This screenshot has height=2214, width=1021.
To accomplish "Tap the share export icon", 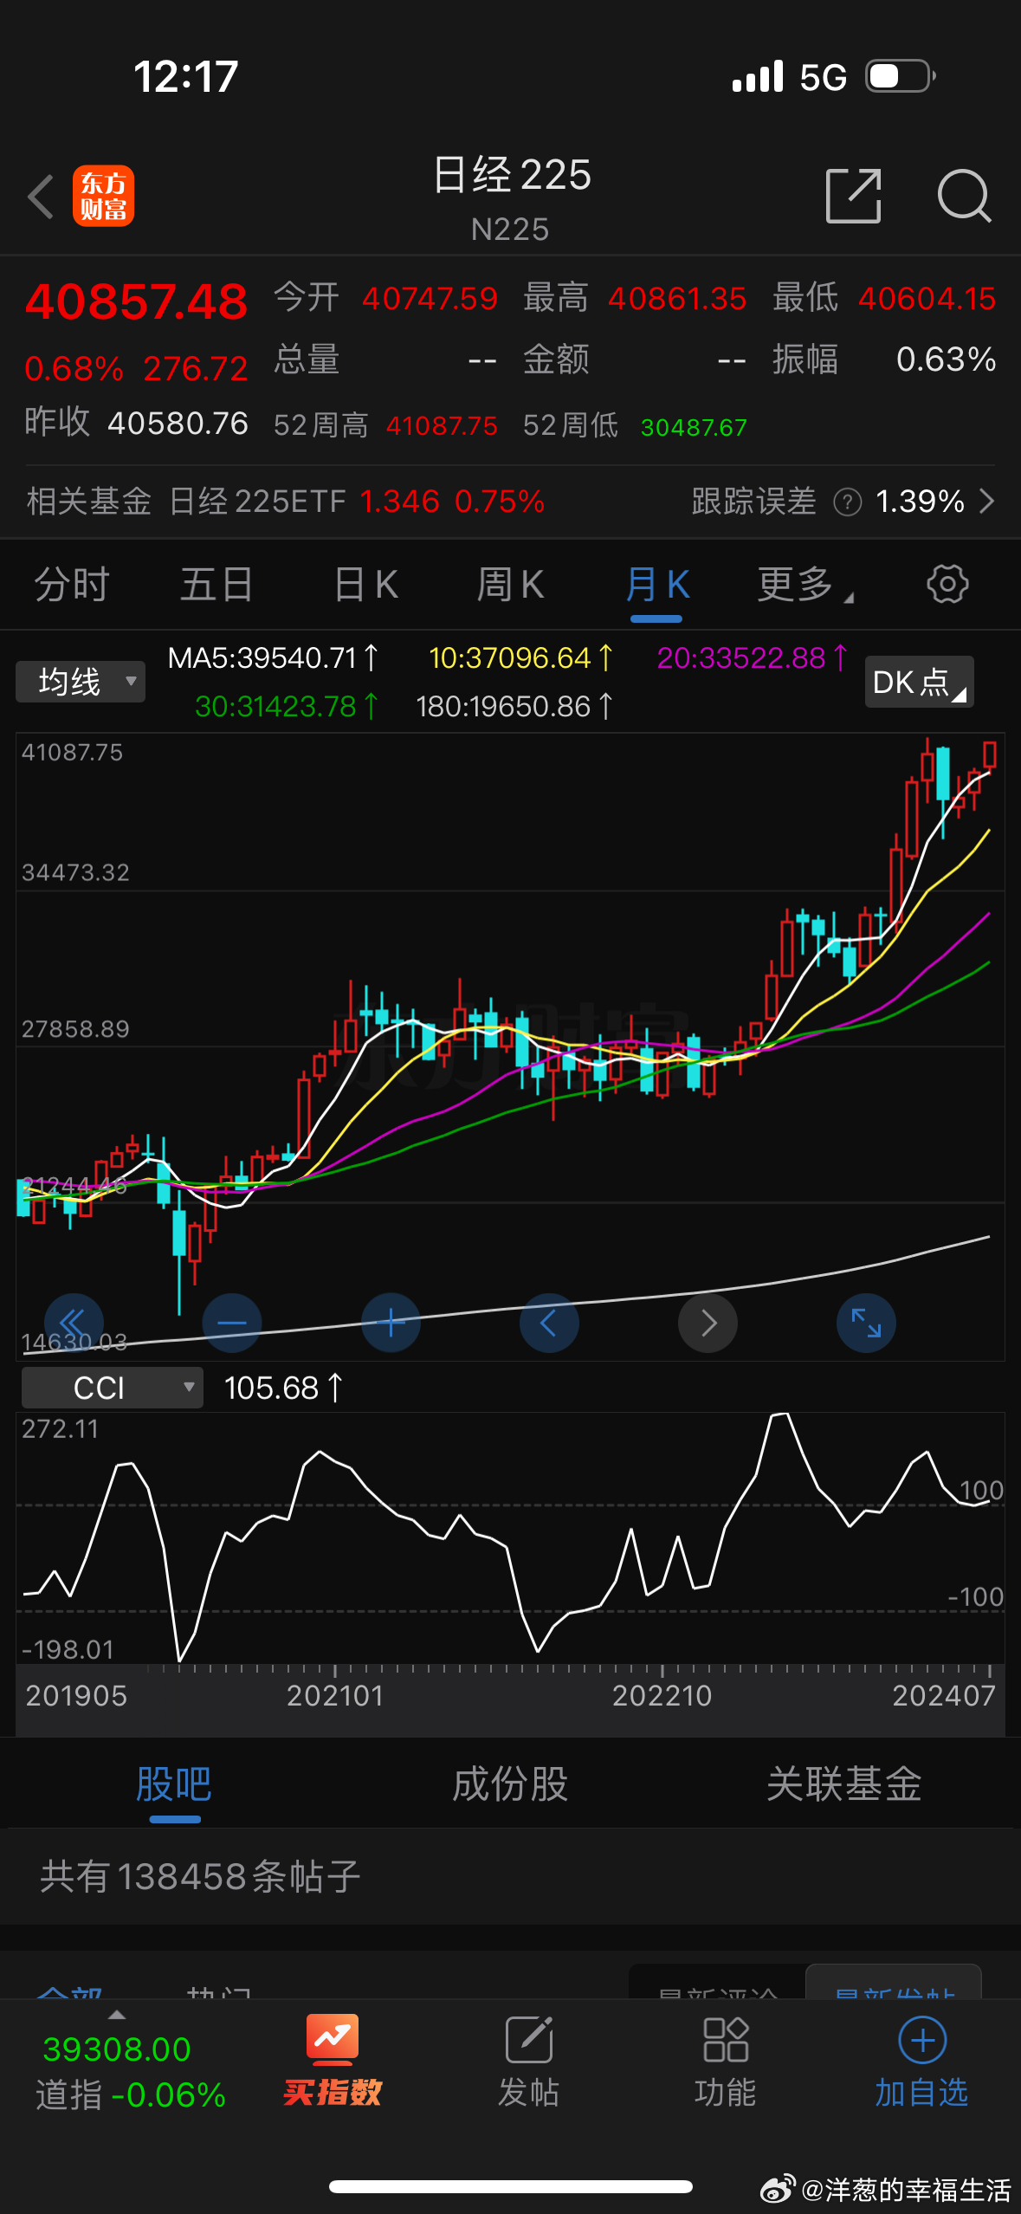I will click(x=854, y=197).
